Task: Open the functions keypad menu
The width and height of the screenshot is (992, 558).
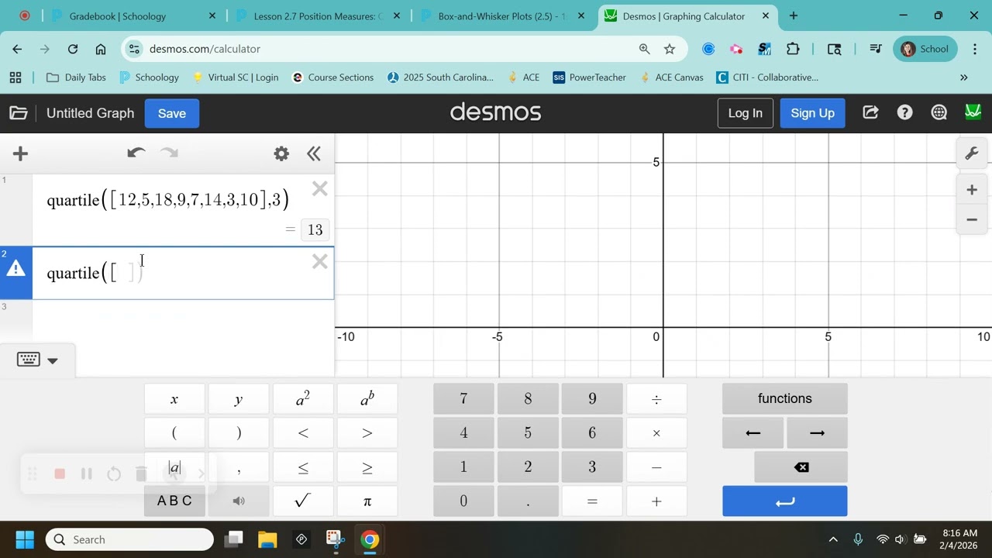Action: click(x=785, y=398)
